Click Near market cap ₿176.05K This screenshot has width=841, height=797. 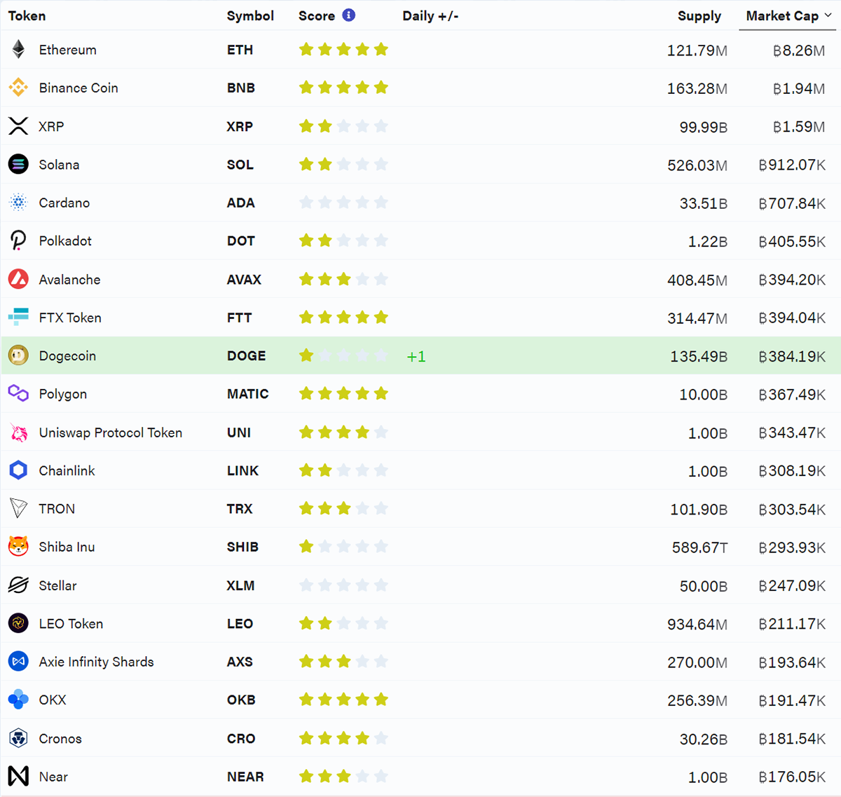coord(793,777)
